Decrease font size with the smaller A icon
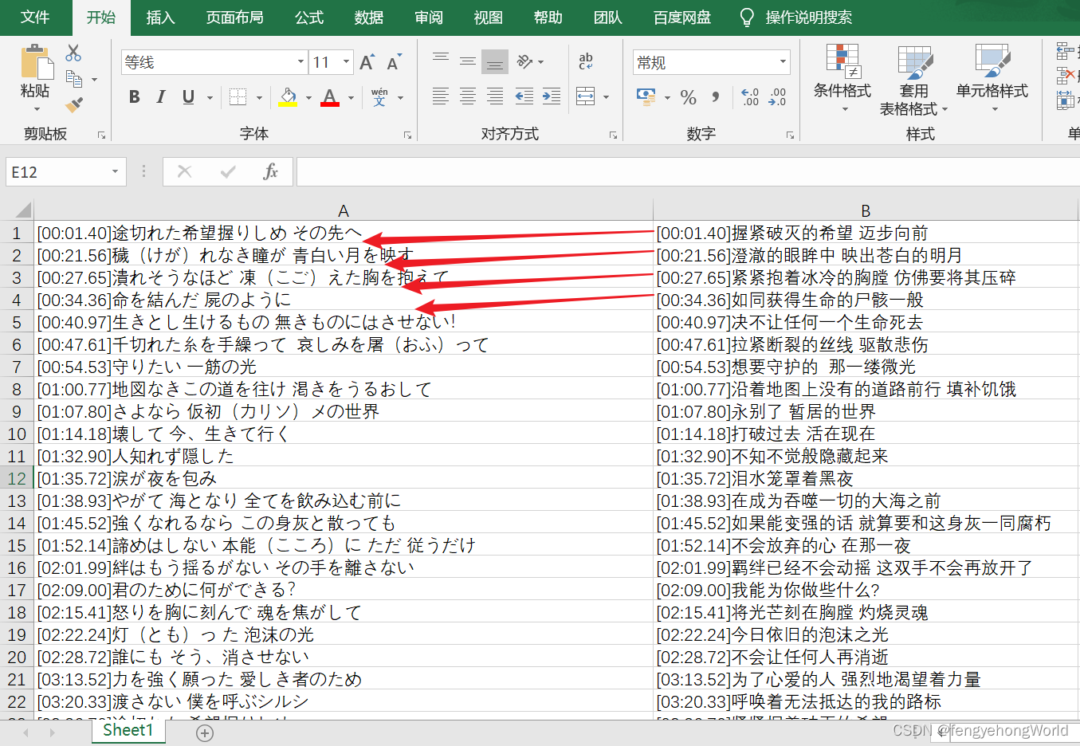This screenshot has height=746, width=1080. point(394,62)
